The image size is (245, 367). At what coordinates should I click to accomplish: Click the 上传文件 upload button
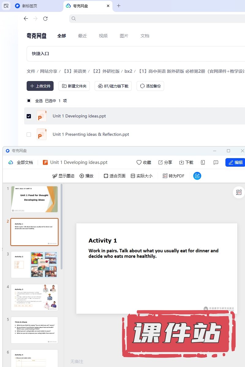pos(40,86)
